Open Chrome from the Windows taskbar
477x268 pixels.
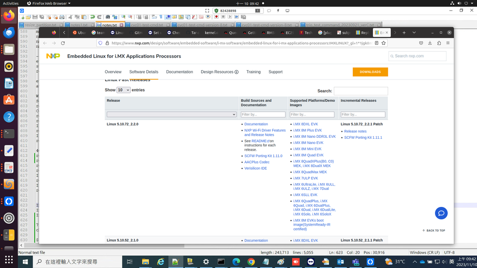pyautogui.click(x=251, y=262)
